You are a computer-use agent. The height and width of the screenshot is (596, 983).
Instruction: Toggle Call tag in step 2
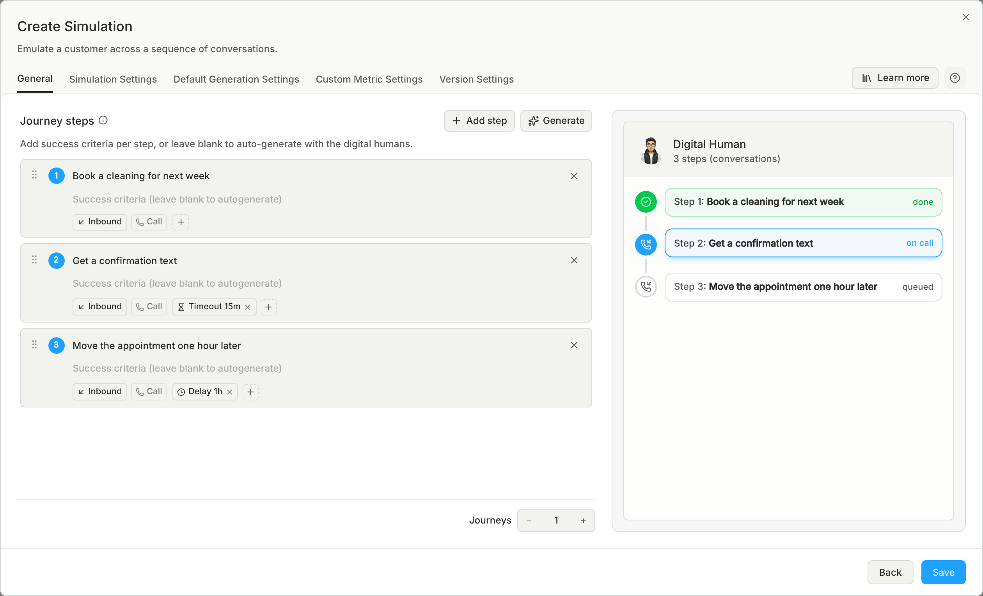coord(149,307)
